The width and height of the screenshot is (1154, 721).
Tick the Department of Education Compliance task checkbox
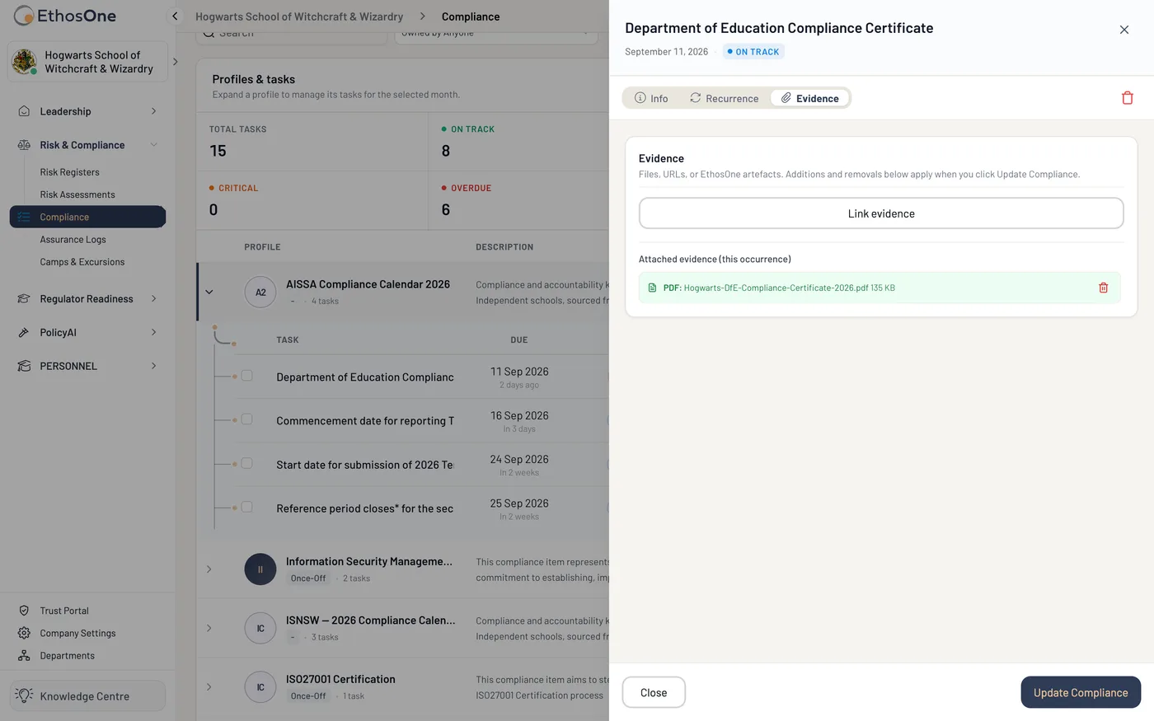coord(246,376)
